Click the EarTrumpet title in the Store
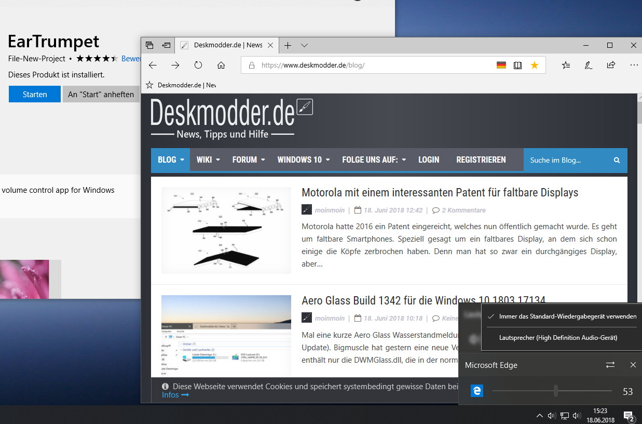 tap(53, 41)
